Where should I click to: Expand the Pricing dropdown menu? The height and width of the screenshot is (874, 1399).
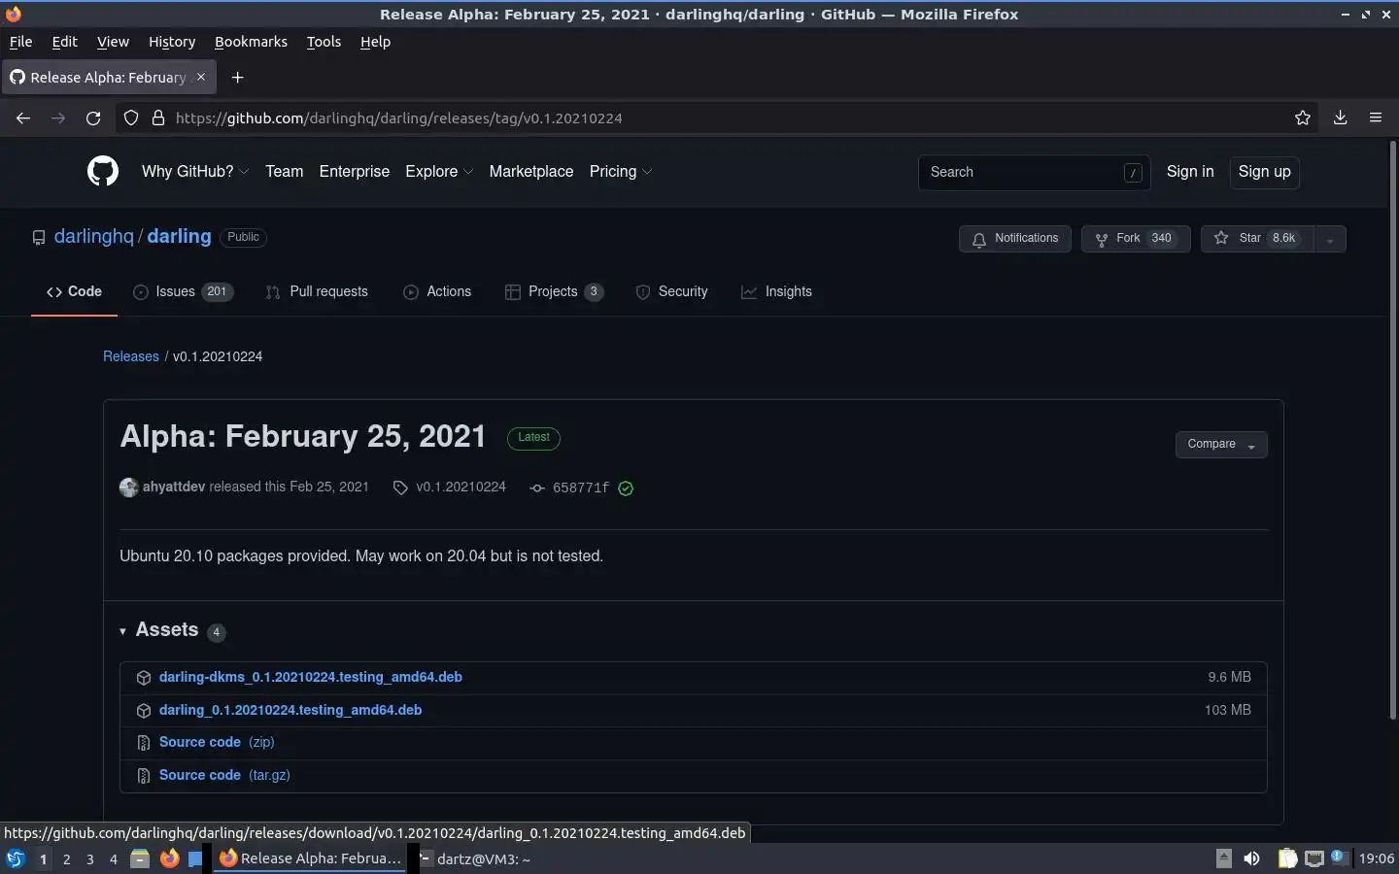[621, 172]
